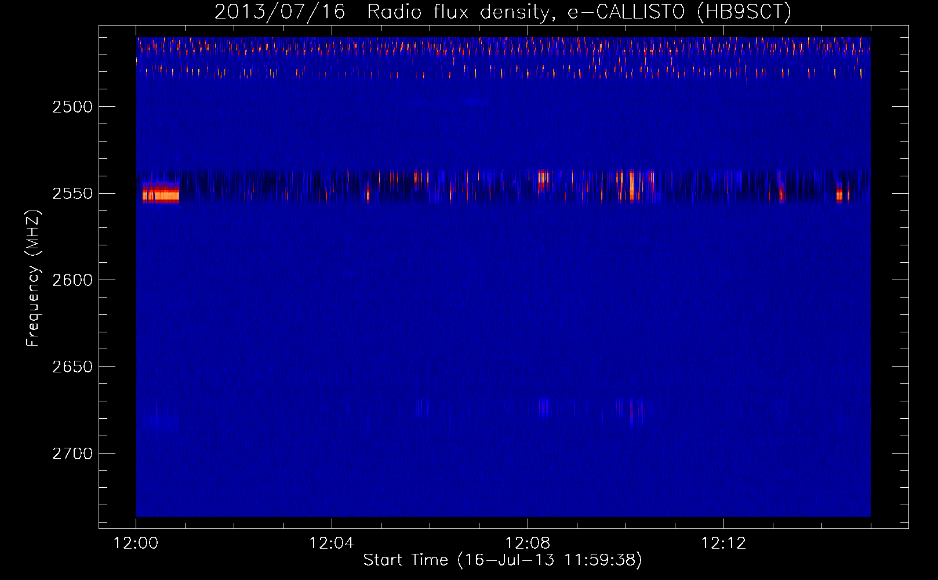
Task: Click the 12:12 time tick label
Action: (724, 543)
